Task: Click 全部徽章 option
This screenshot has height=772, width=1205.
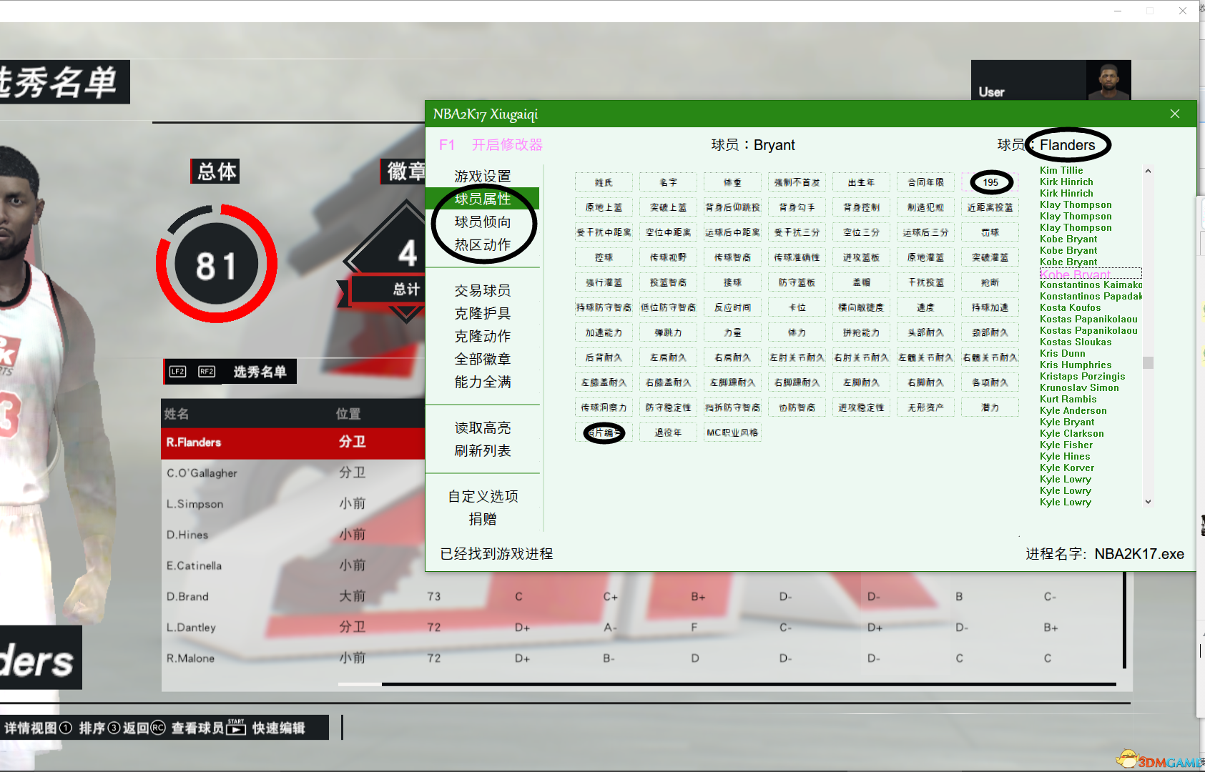Action: coord(483,359)
